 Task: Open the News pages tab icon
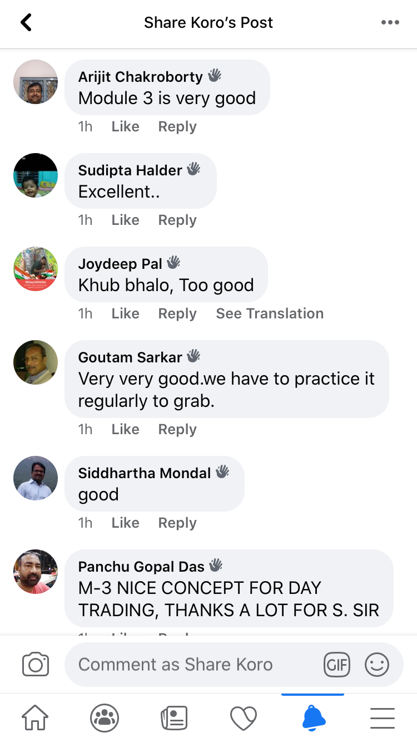[x=174, y=718]
